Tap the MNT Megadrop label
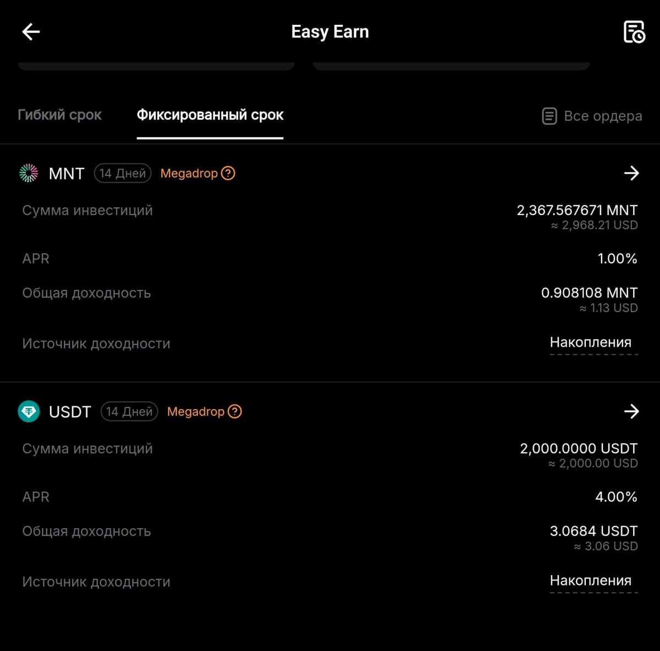Screen dimensions: 660x651 click(189, 173)
